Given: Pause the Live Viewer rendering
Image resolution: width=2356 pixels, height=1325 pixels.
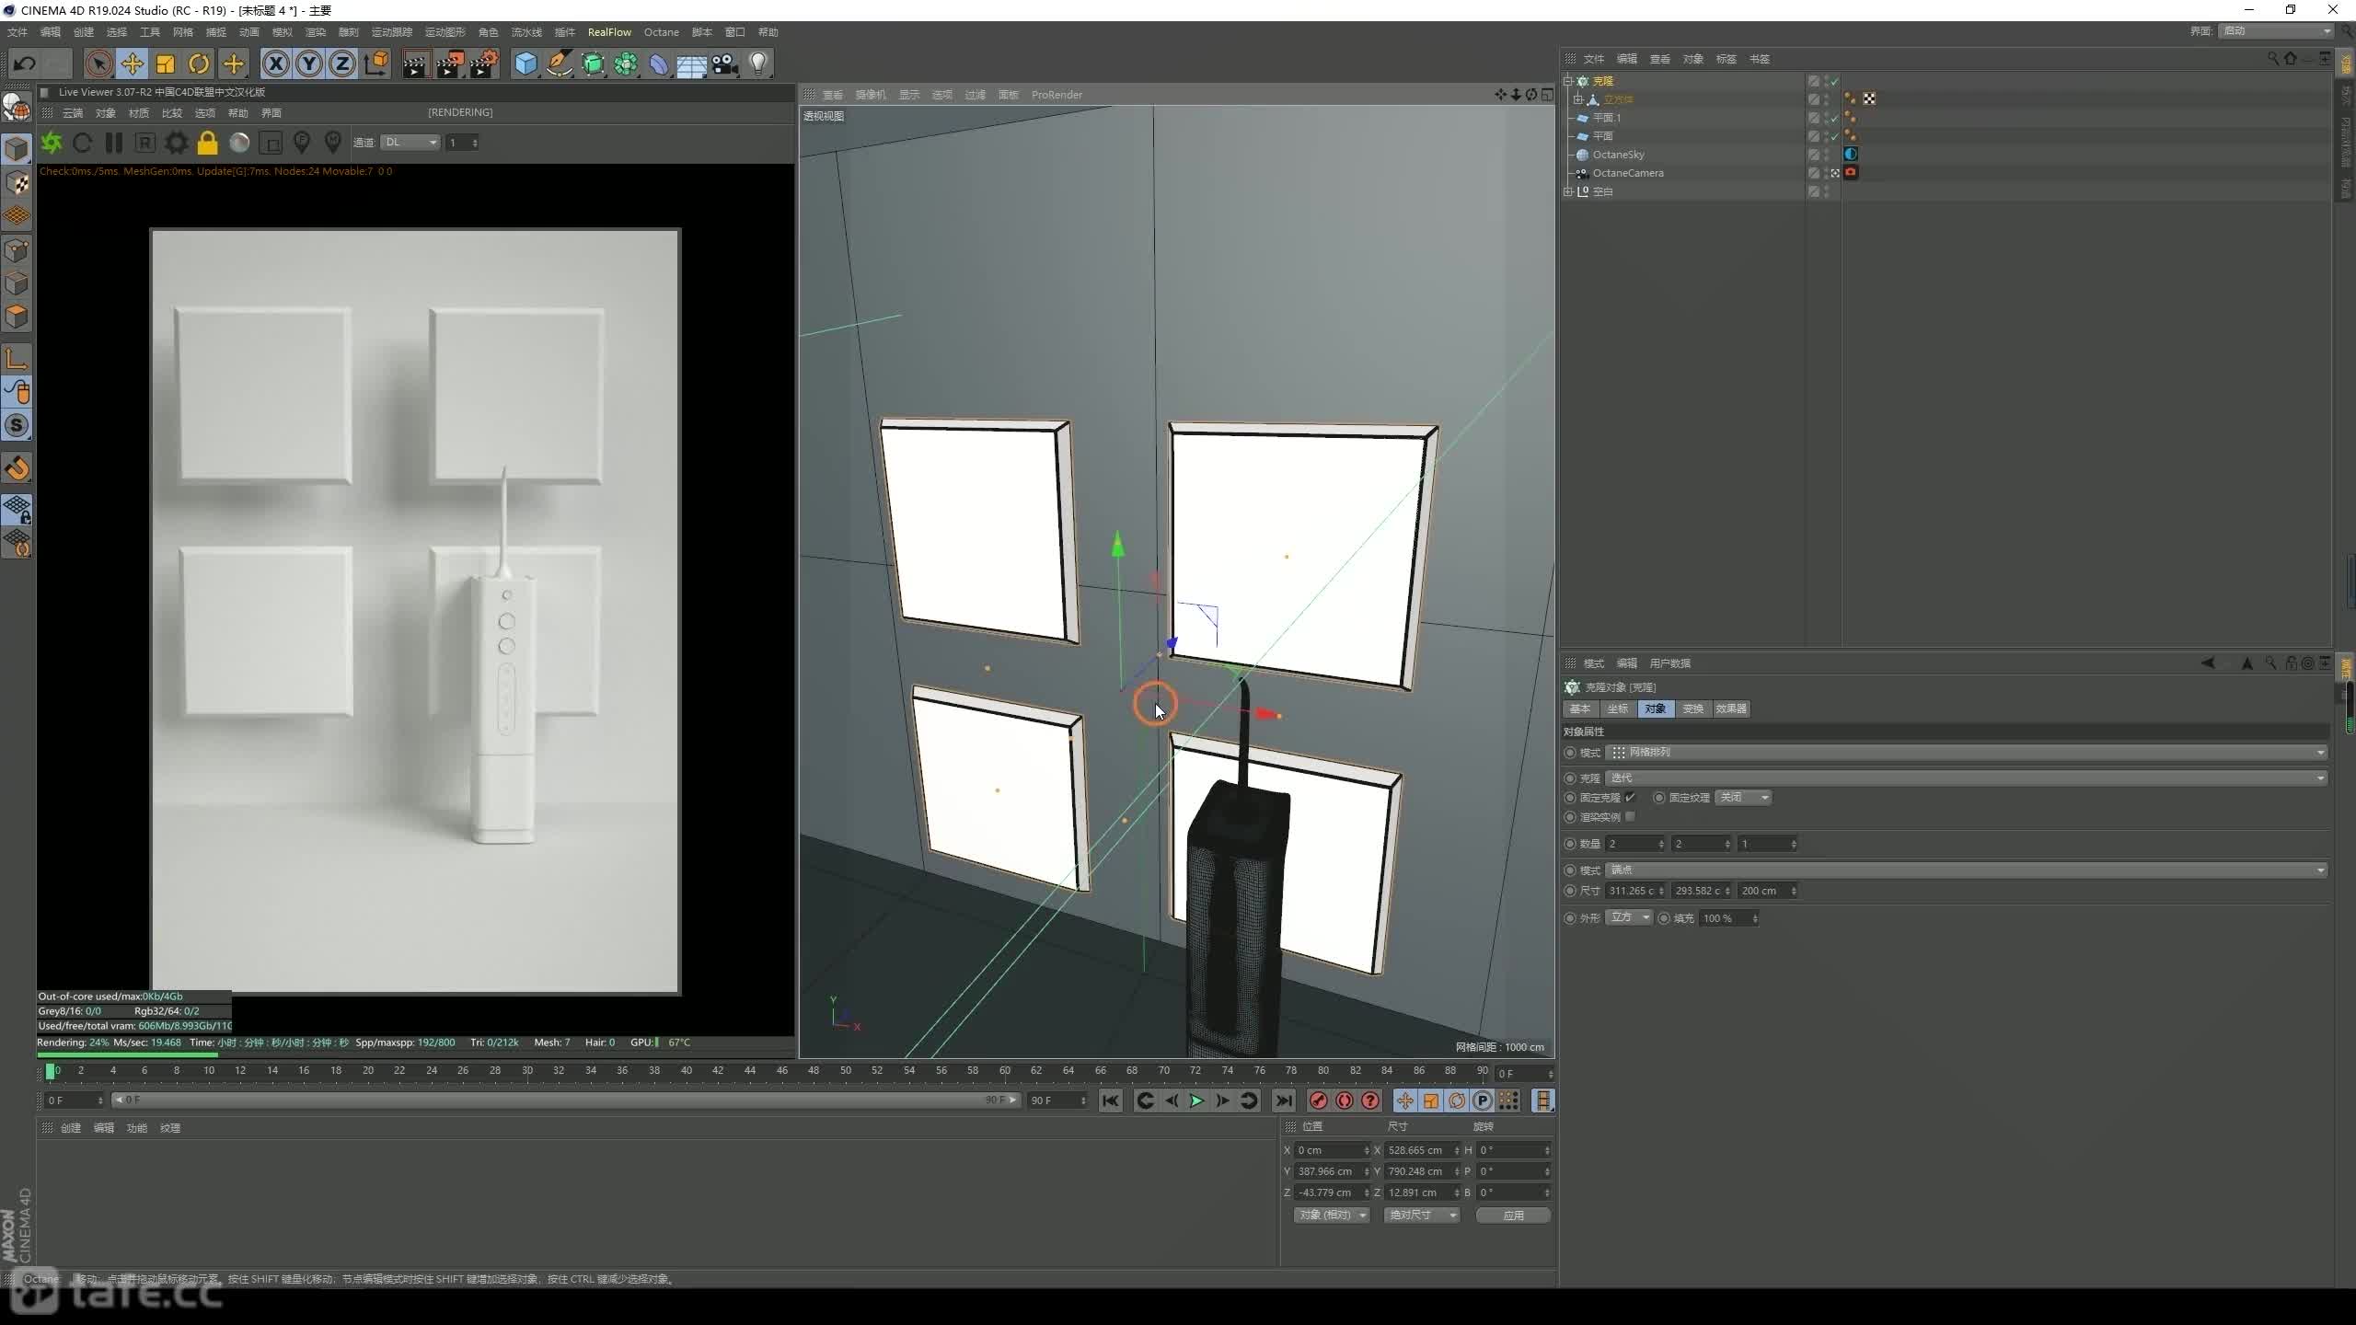Looking at the screenshot, I should coord(114,143).
